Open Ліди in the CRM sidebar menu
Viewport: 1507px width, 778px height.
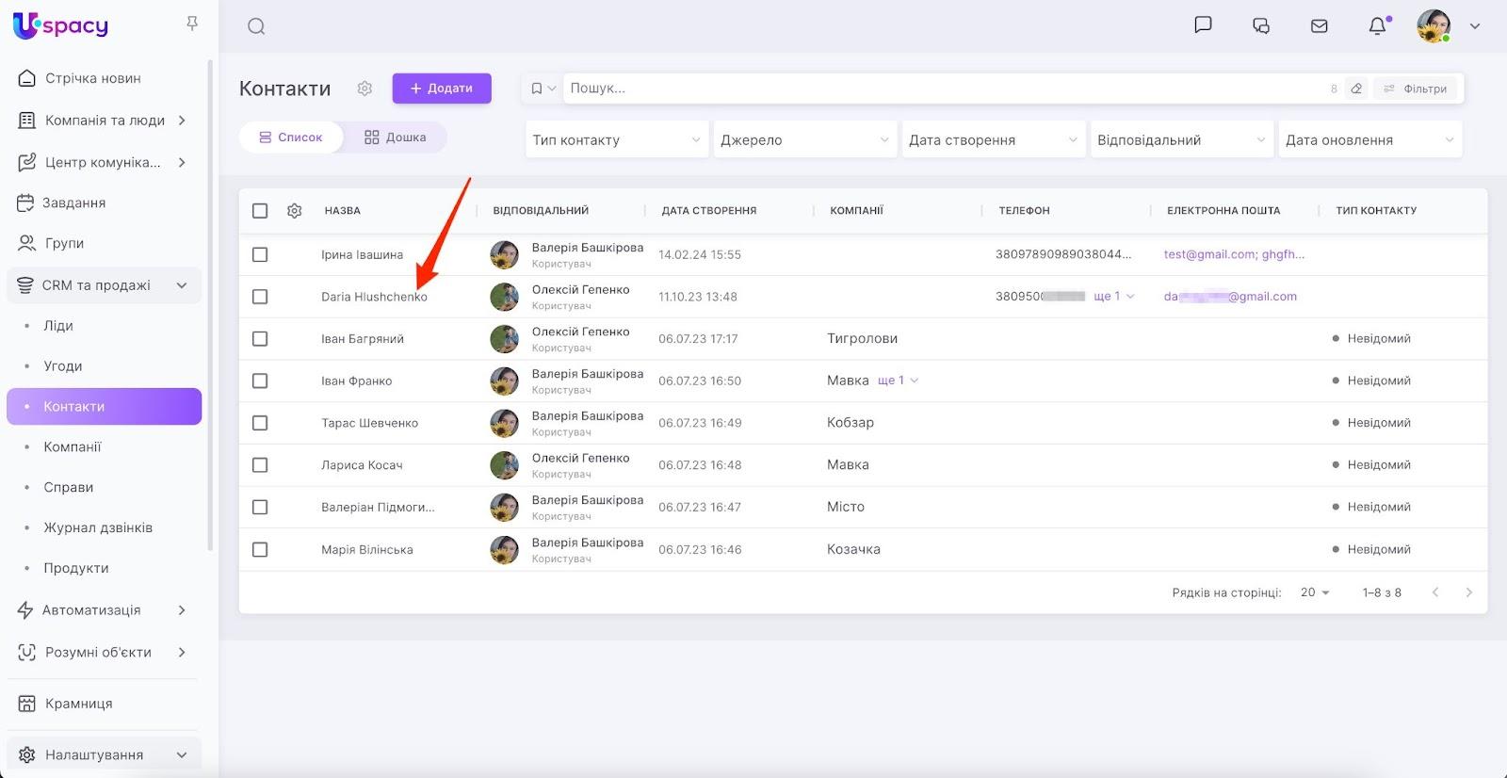[x=58, y=326]
